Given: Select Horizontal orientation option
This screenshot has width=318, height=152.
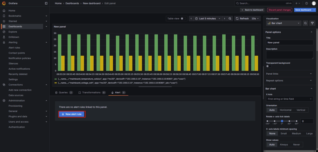Looking at the screenshot, I should coord(285,110).
